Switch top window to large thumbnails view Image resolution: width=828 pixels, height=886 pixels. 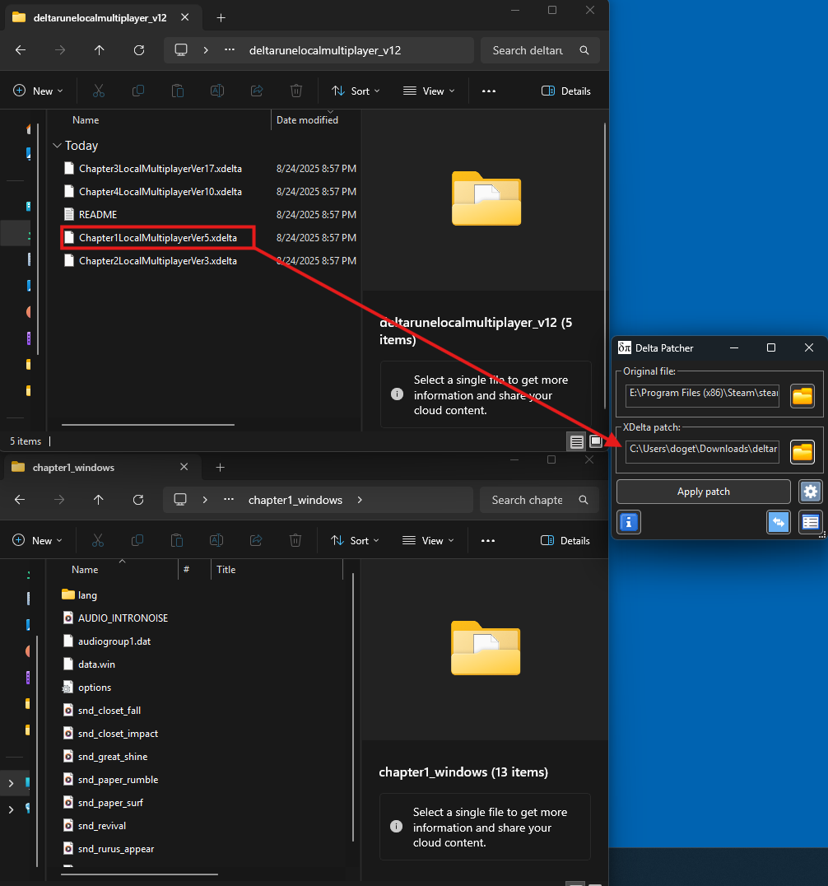point(595,441)
